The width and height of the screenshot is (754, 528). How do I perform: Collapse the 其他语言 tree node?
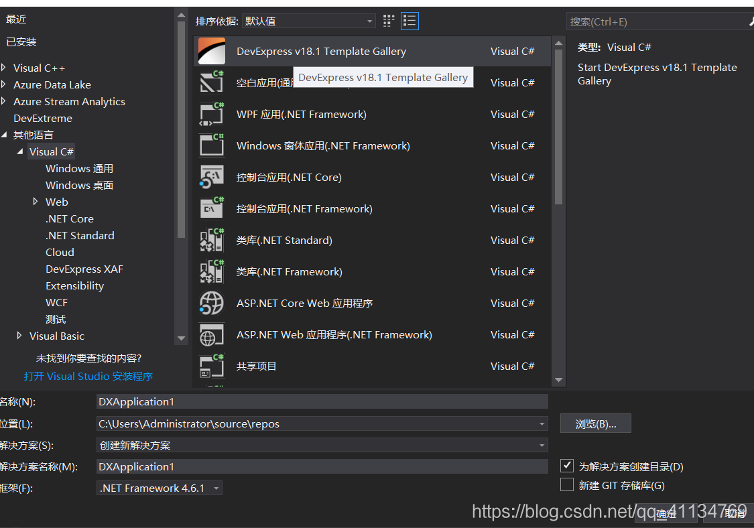3,135
